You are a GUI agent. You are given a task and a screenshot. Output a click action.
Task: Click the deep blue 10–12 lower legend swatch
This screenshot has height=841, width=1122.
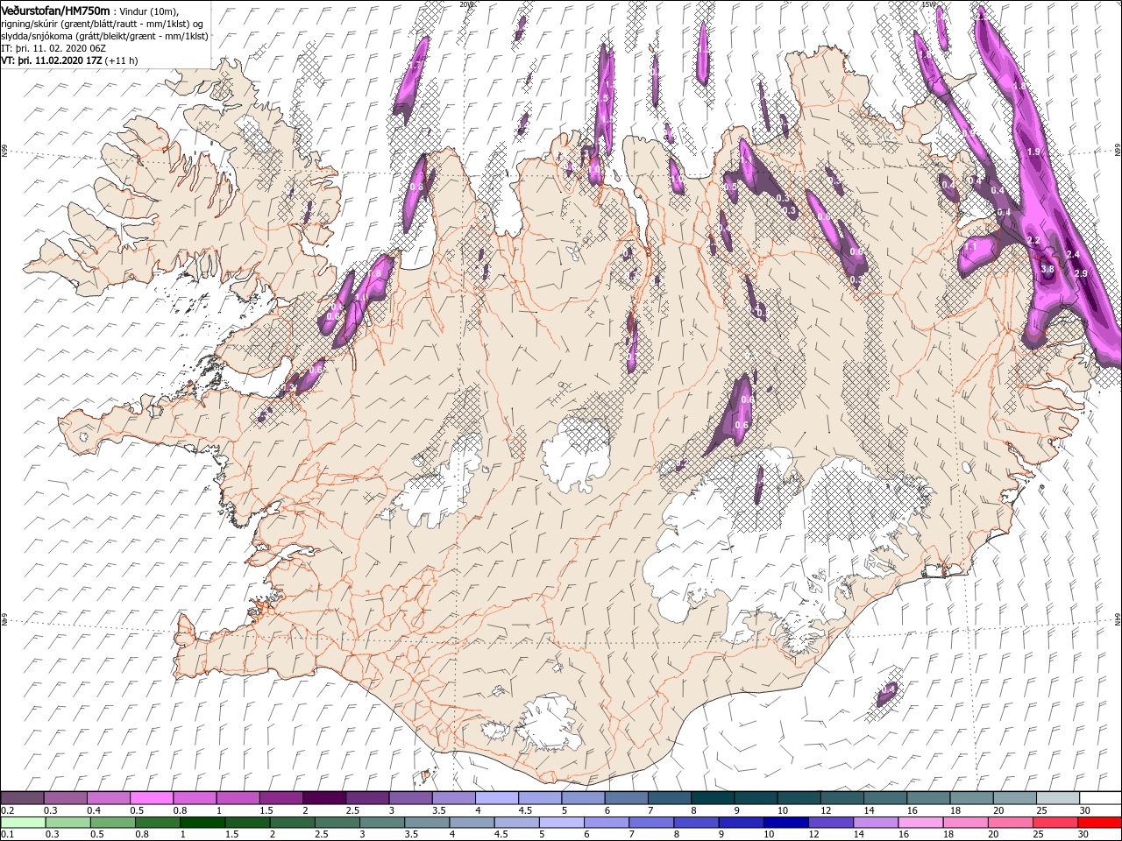pos(785,823)
